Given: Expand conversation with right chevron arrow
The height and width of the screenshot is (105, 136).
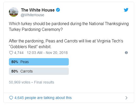Looking at the screenshot, I should tap(126, 98).
